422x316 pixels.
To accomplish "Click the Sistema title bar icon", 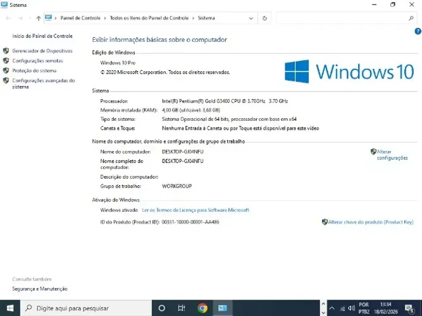I will pyautogui.click(x=4, y=4).
